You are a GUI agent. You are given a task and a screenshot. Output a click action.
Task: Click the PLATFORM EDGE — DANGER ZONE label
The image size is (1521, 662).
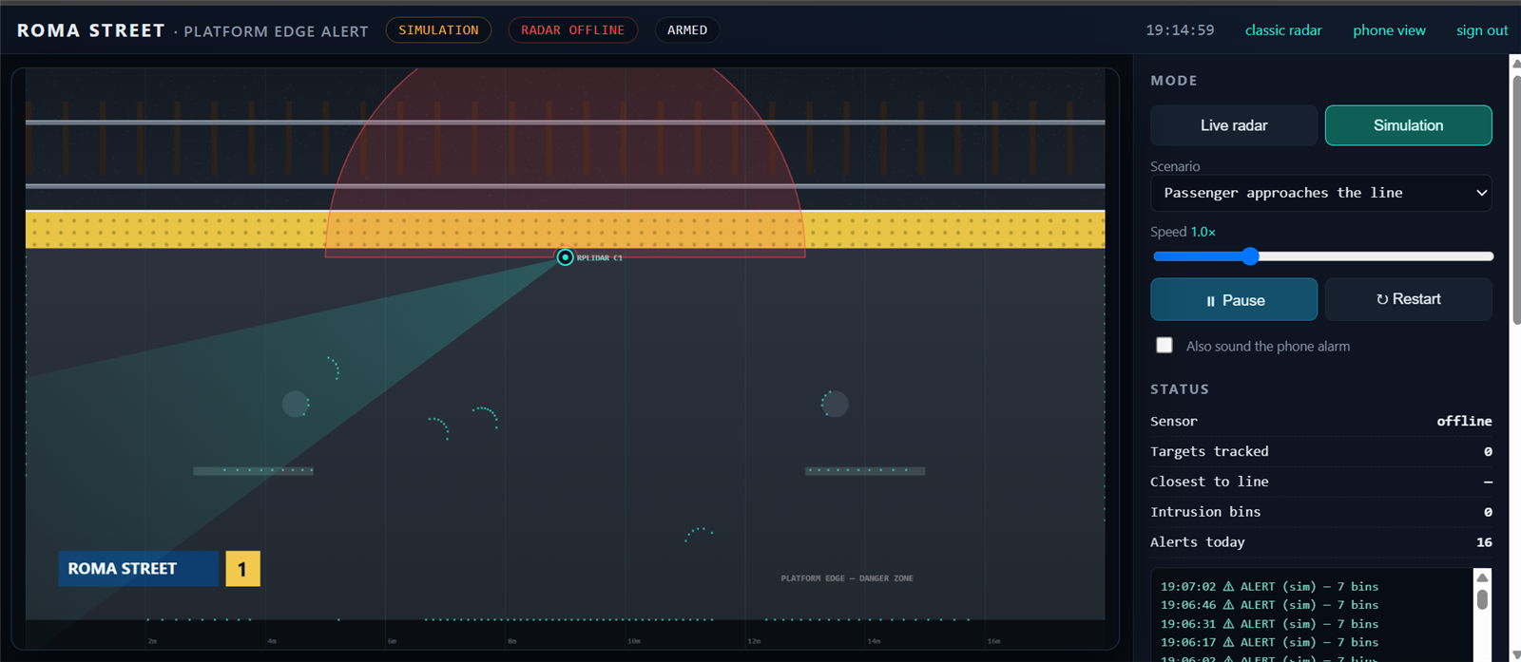847,578
